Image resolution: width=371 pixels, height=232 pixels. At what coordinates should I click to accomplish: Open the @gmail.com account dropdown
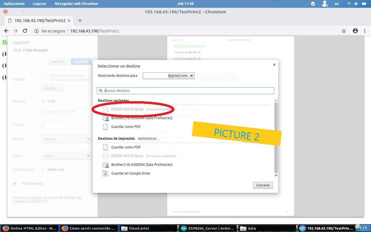[169, 76]
